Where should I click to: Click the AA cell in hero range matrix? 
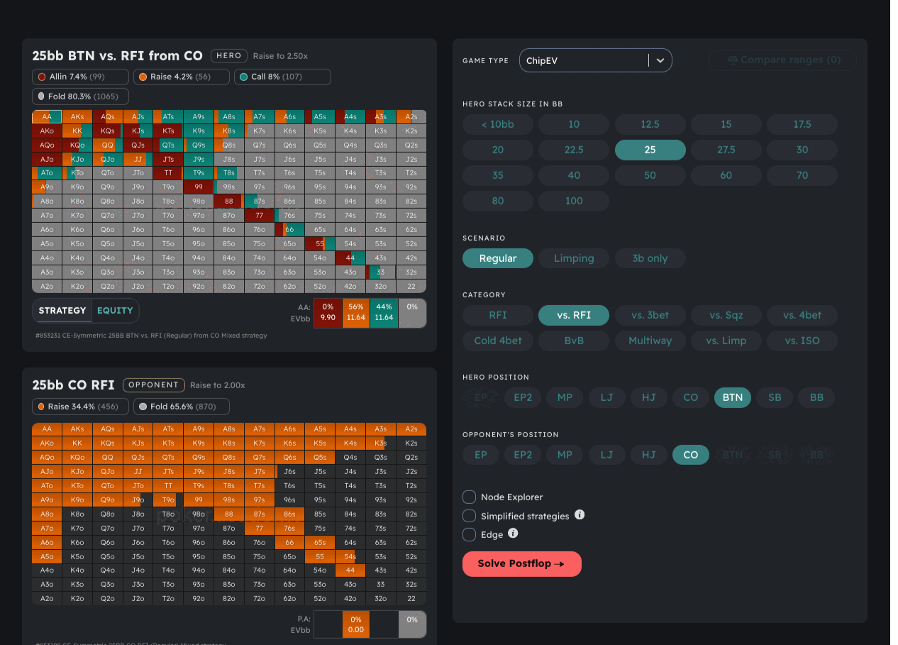tap(46, 115)
